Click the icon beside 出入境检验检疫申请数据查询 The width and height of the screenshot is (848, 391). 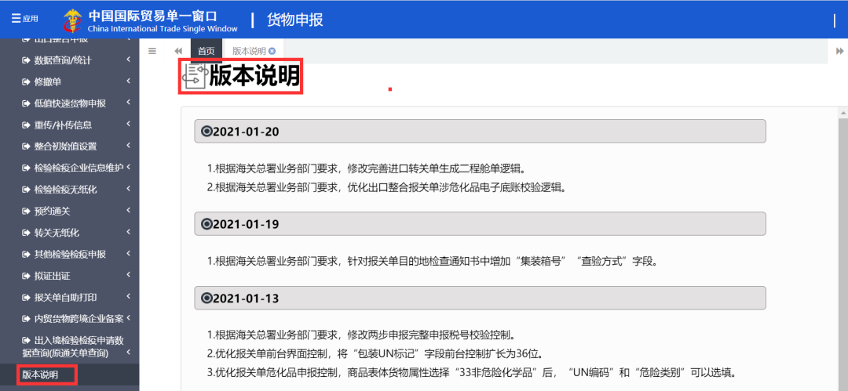tap(25, 340)
